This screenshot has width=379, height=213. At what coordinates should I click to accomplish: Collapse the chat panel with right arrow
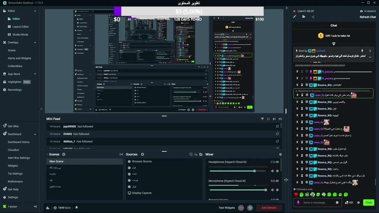287,8
